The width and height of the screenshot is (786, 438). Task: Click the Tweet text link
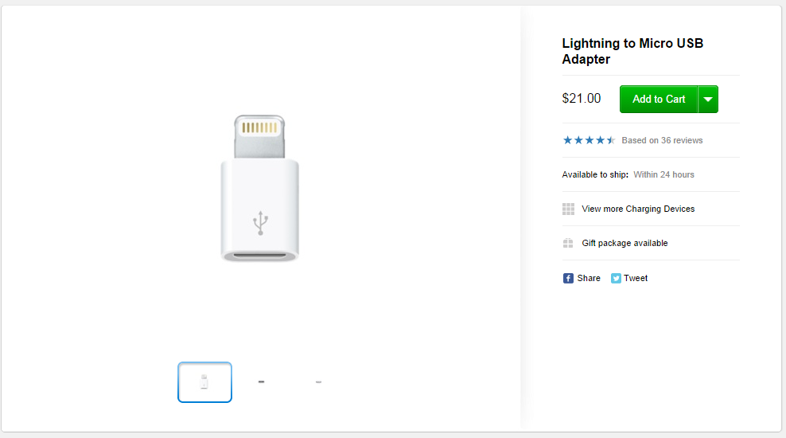[636, 279]
